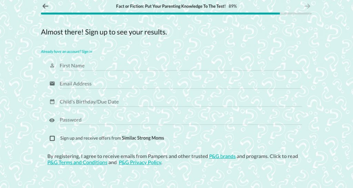Open the P&G brands link
This screenshot has height=188, width=353.
click(222, 156)
